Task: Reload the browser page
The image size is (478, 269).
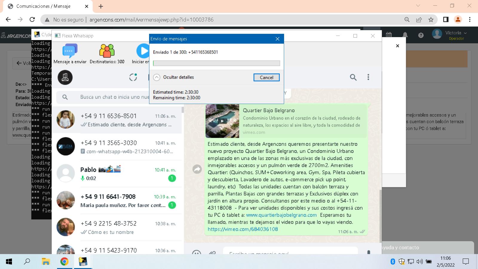Action: tap(32, 19)
